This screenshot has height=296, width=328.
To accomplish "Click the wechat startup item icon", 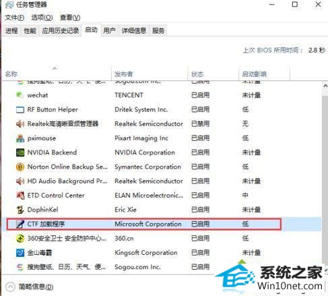I will [20, 95].
